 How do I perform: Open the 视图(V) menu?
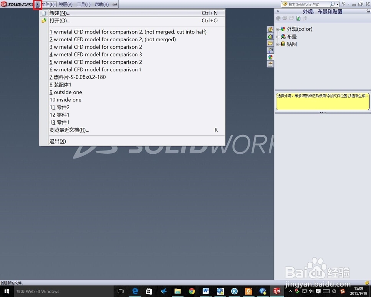[x=66, y=4]
